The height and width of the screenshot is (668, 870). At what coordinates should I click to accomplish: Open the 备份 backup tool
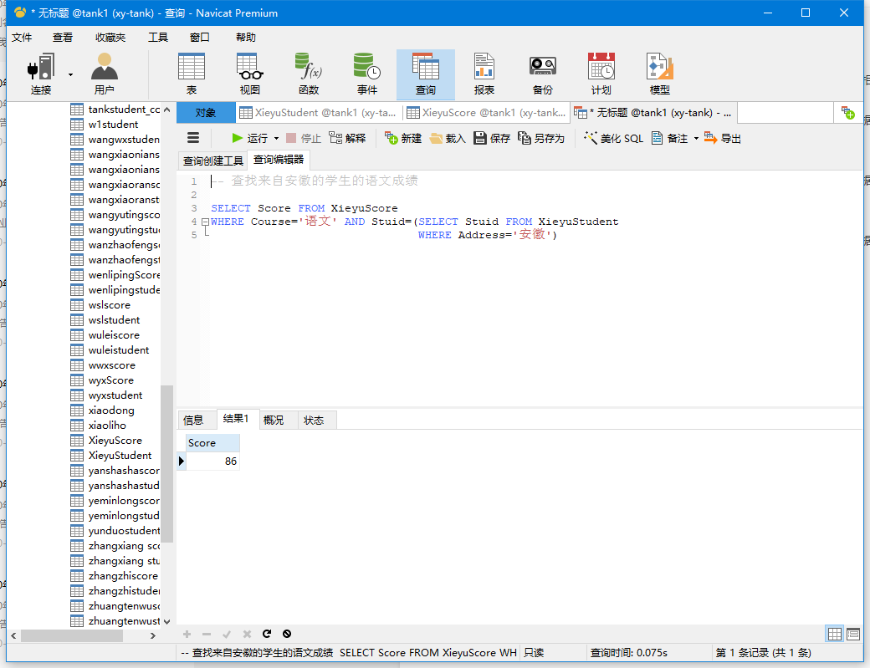click(543, 74)
